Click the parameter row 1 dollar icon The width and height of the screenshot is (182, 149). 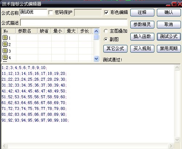point(5,38)
